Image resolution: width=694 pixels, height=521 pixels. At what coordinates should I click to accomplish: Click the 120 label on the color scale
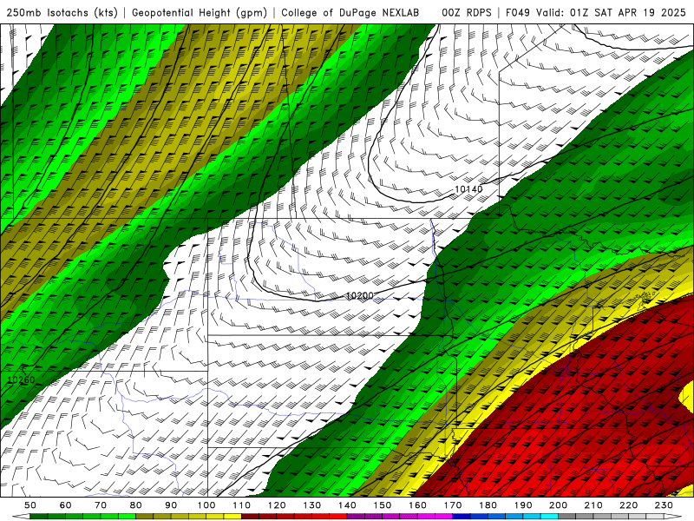277,505
